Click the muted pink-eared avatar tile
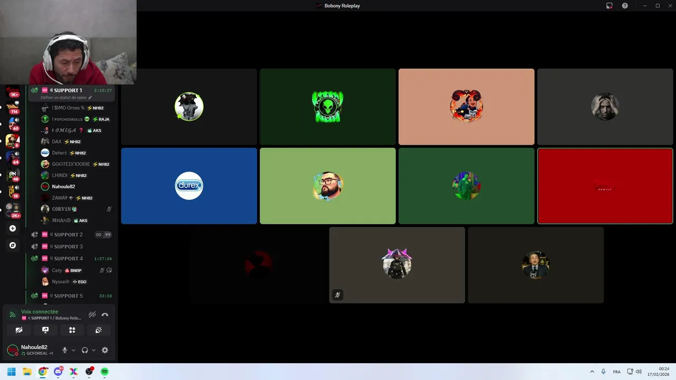 pyautogui.click(x=397, y=265)
